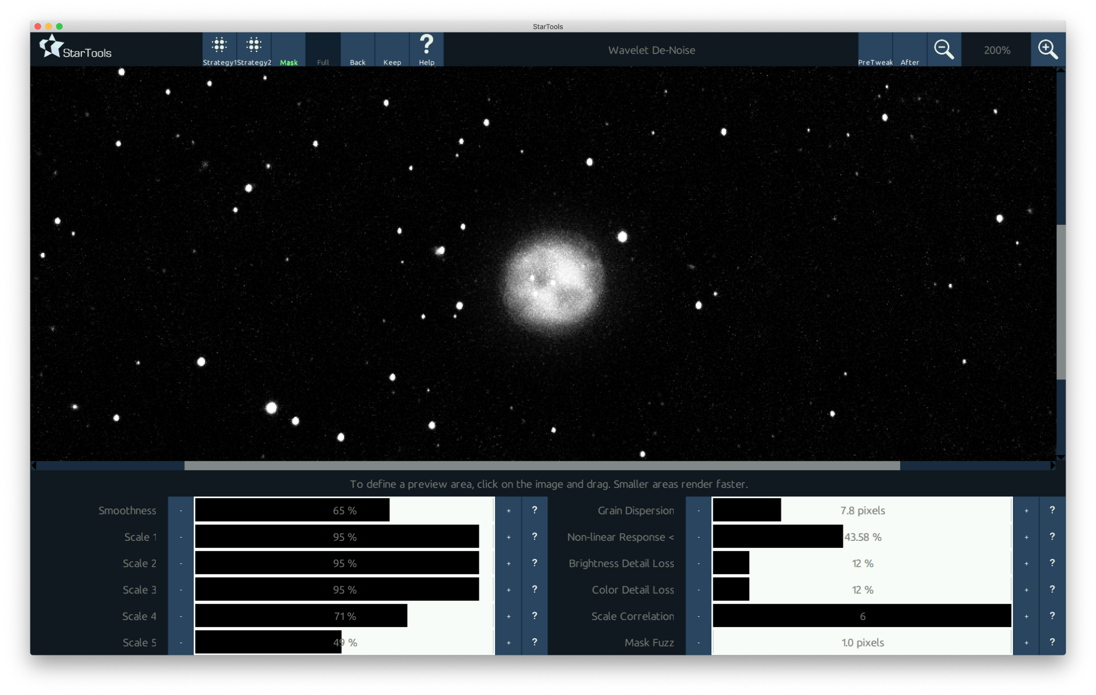Increase Brightness Detail Loss value
Viewport: 1096px width, 695px height.
point(1026,563)
